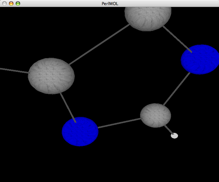Image resolution: width=219 pixels, height=182 pixels.
Task: Select bond between lower blue and small gray atoms
Action: tap(119, 123)
